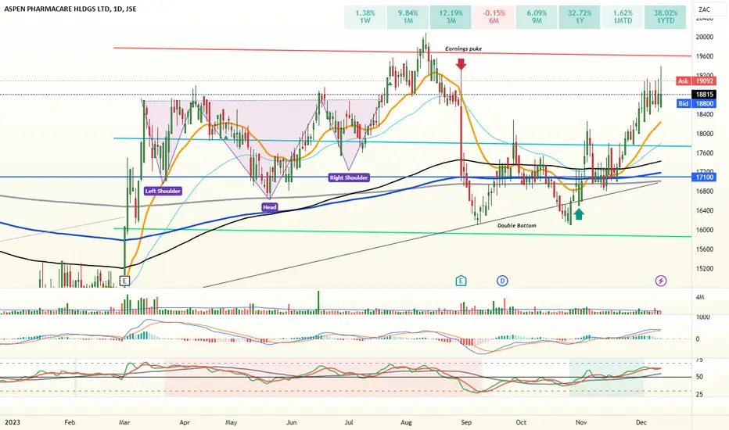Select the 9M 6.09% performance box
Screen dimensions: 729x430
click(x=537, y=17)
